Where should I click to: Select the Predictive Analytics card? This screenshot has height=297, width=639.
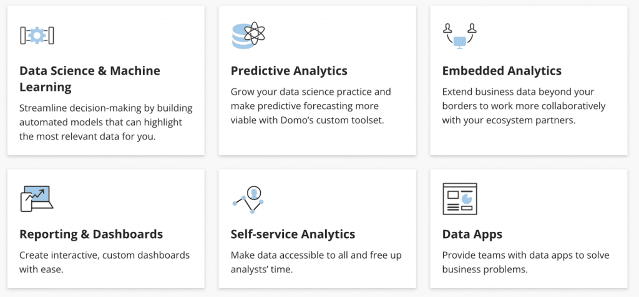[317, 80]
